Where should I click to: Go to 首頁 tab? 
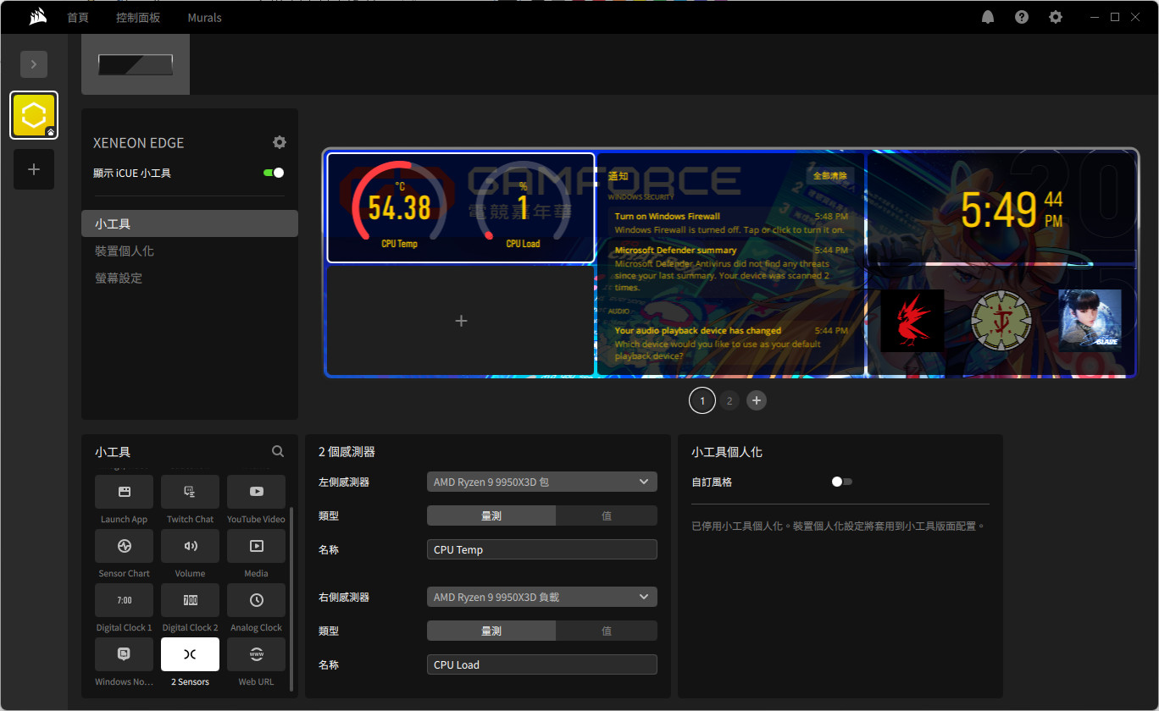78,17
